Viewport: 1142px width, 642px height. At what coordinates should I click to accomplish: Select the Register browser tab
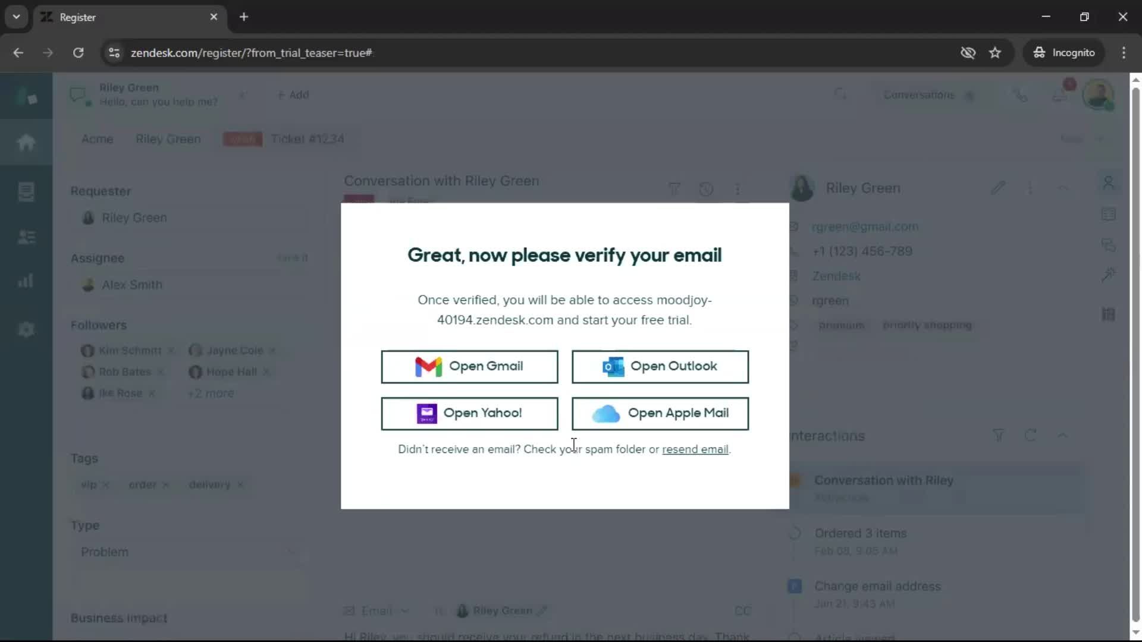click(130, 17)
